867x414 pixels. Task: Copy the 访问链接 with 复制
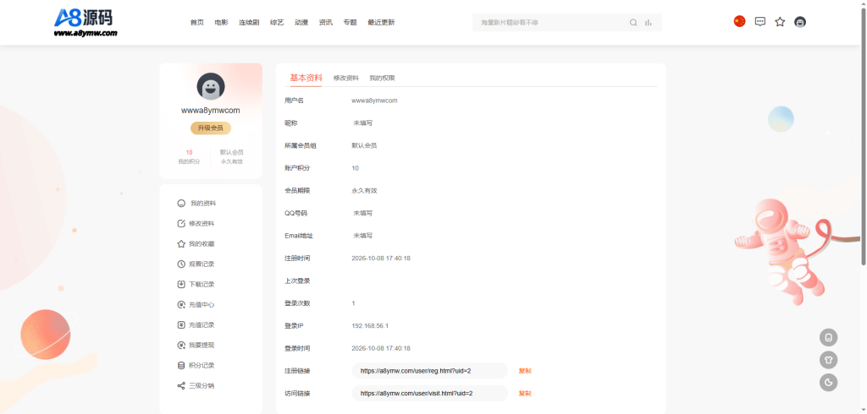525,394
